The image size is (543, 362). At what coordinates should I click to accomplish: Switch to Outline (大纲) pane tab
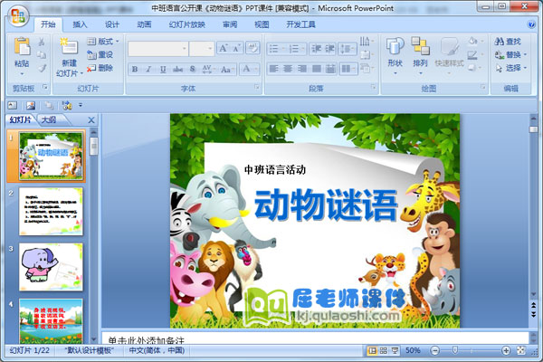click(49, 119)
